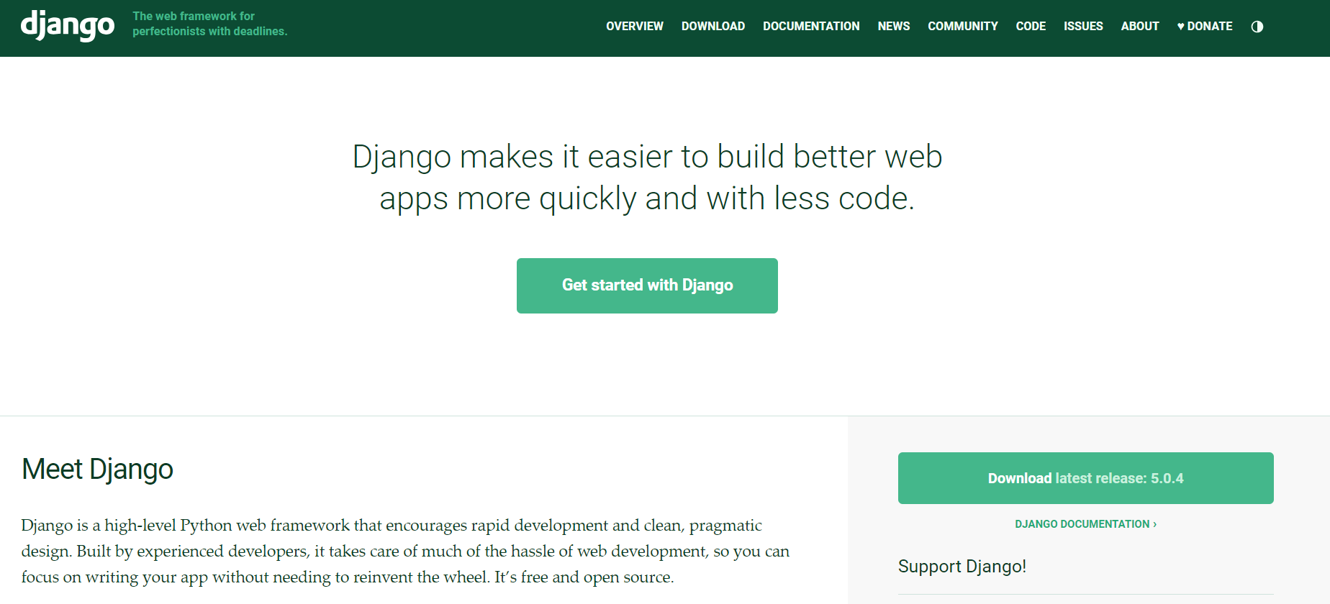Open the Community nav item
Screen dimensions: 1330x604
click(963, 27)
